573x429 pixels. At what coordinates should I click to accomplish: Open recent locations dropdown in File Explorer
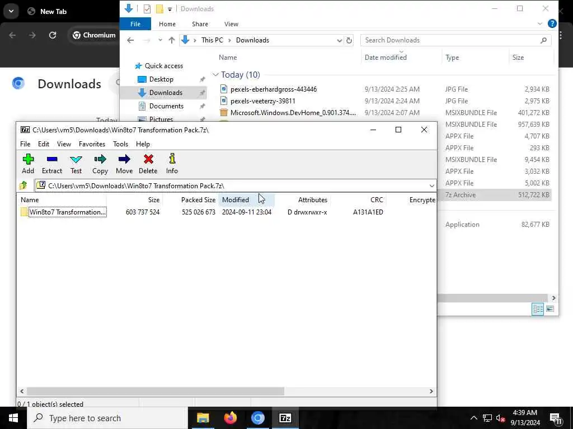[160, 40]
